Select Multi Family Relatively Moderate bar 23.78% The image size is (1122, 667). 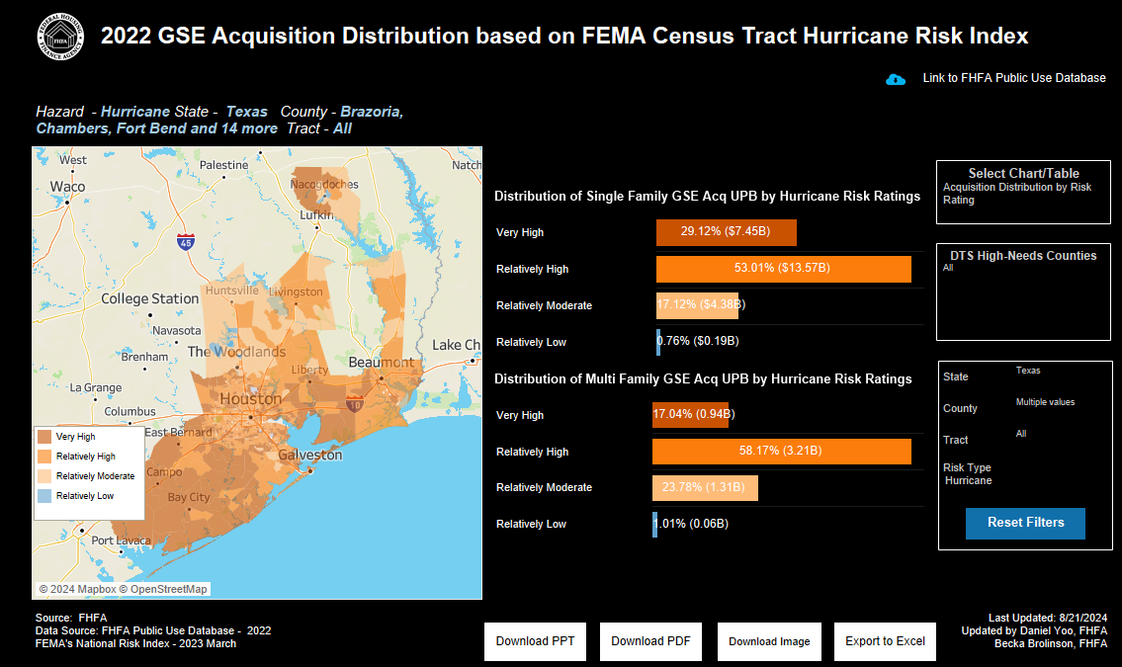pos(705,487)
